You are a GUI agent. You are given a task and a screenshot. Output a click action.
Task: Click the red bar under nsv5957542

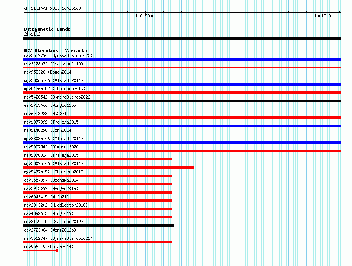coord(182,151)
